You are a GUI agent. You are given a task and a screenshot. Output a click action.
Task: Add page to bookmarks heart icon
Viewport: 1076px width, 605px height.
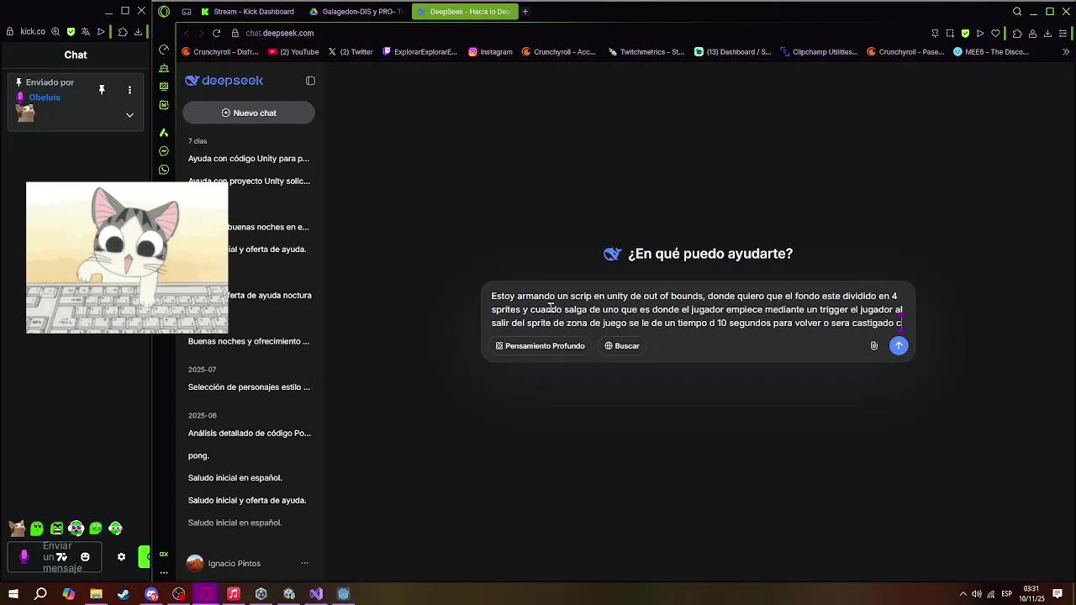tap(995, 33)
